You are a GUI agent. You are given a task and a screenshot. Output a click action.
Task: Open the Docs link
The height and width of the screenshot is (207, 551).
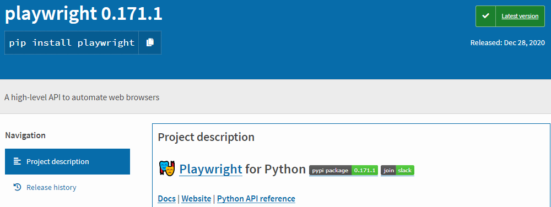(166, 199)
